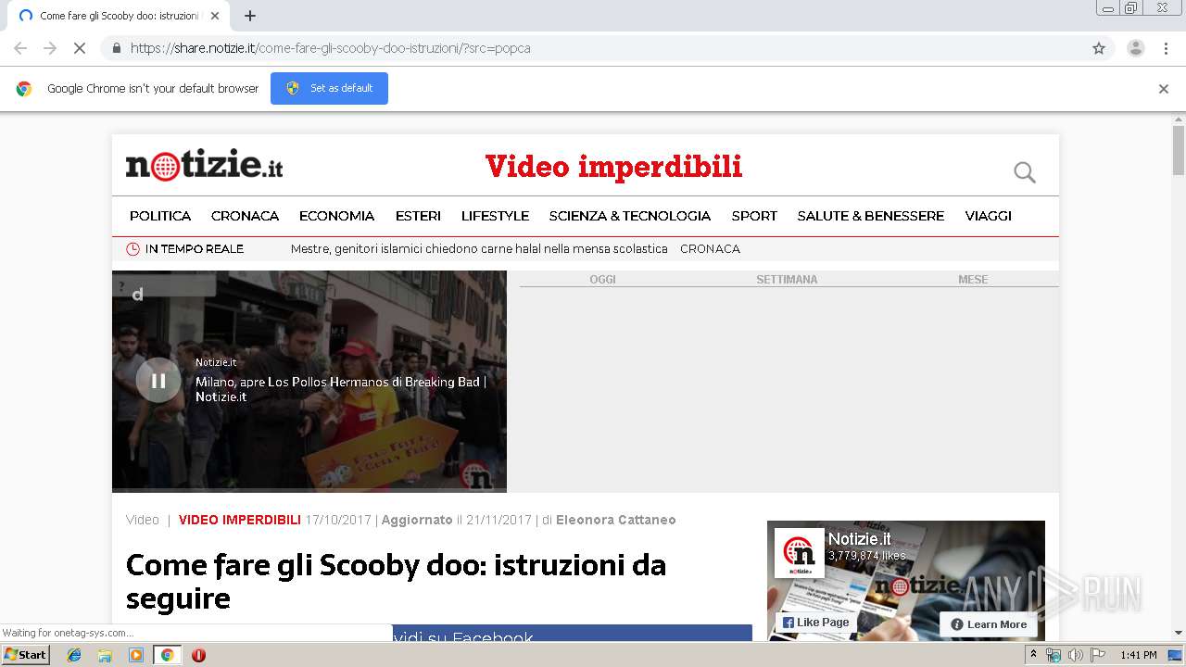The width and height of the screenshot is (1186, 667).
Task: Click the browser back arrow
Action: coord(20,48)
